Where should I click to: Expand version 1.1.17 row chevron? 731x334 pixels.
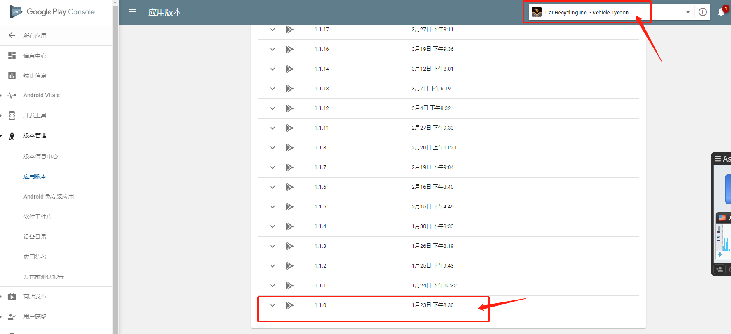point(273,30)
